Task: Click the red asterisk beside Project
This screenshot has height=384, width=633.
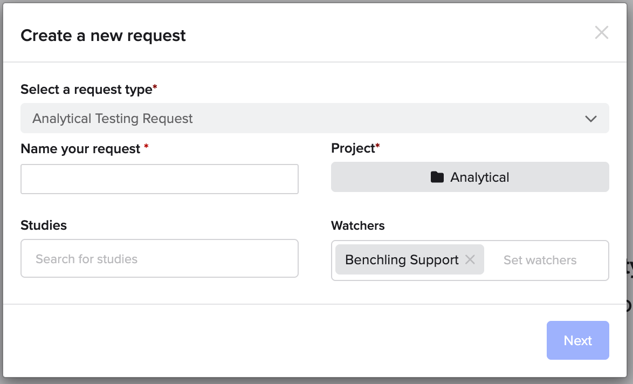Action: (378, 146)
